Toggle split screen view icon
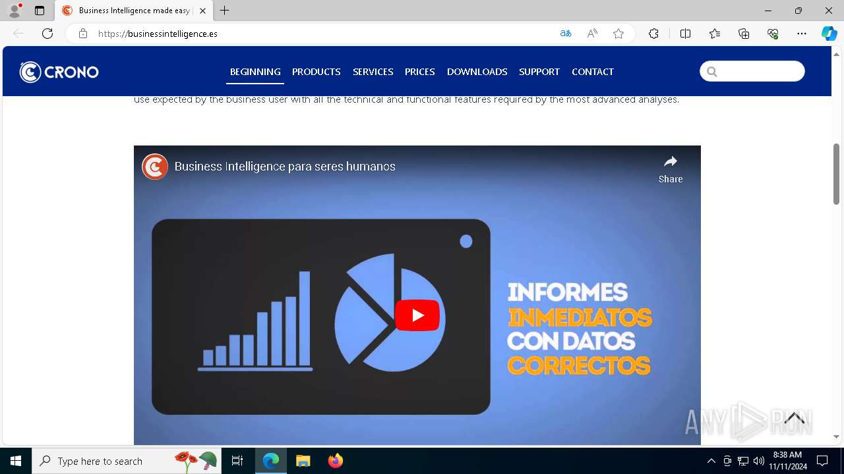 685,34
